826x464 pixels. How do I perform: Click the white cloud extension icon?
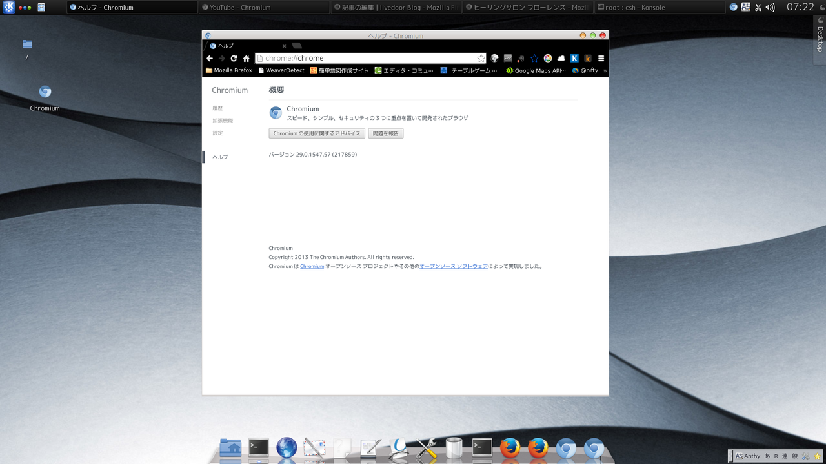coord(561,58)
